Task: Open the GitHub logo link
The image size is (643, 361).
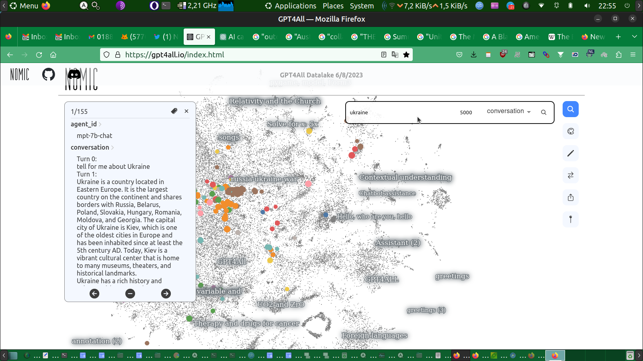Action: point(49,74)
